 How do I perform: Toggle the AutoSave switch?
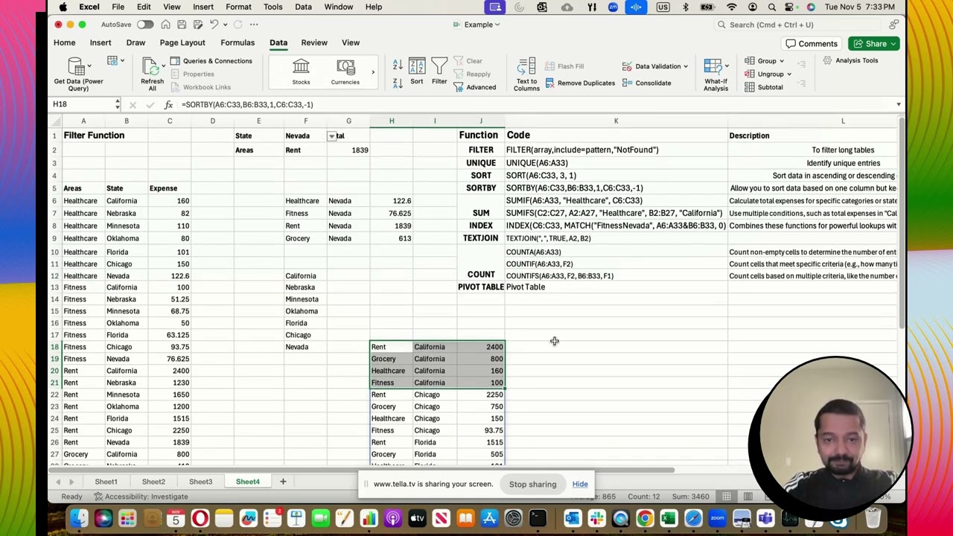[144, 25]
